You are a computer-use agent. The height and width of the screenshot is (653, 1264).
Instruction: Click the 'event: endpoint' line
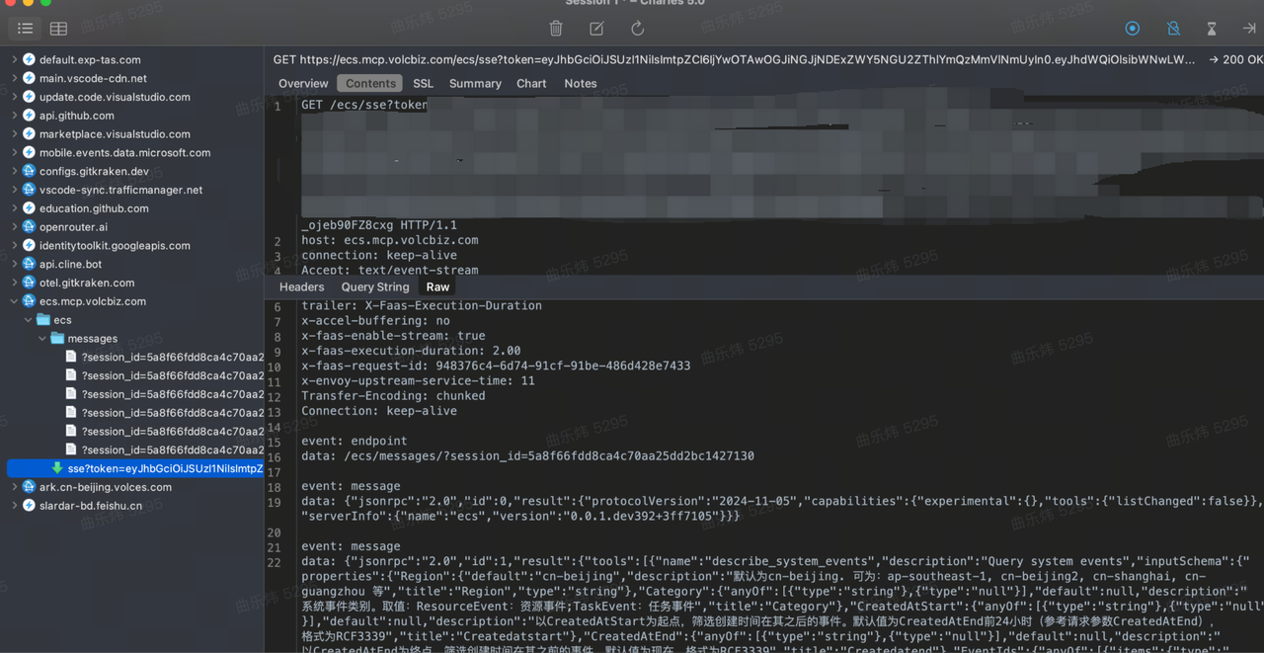tap(354, 441)
